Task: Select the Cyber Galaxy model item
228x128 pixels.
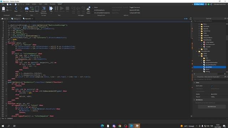Action: [209, 42]
